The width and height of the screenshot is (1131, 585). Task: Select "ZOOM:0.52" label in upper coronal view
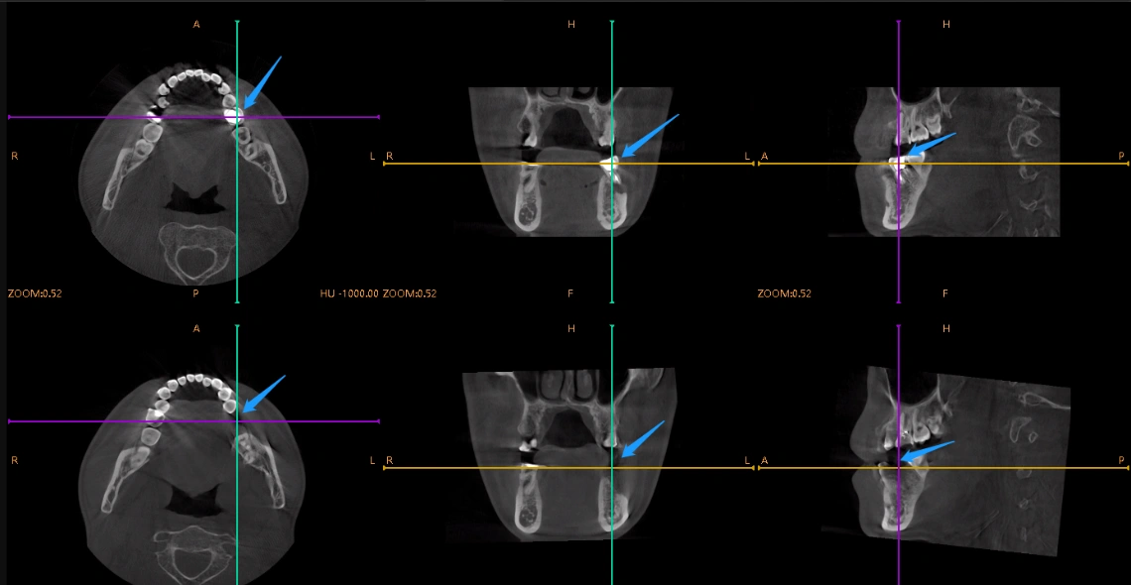coord(410,293)
